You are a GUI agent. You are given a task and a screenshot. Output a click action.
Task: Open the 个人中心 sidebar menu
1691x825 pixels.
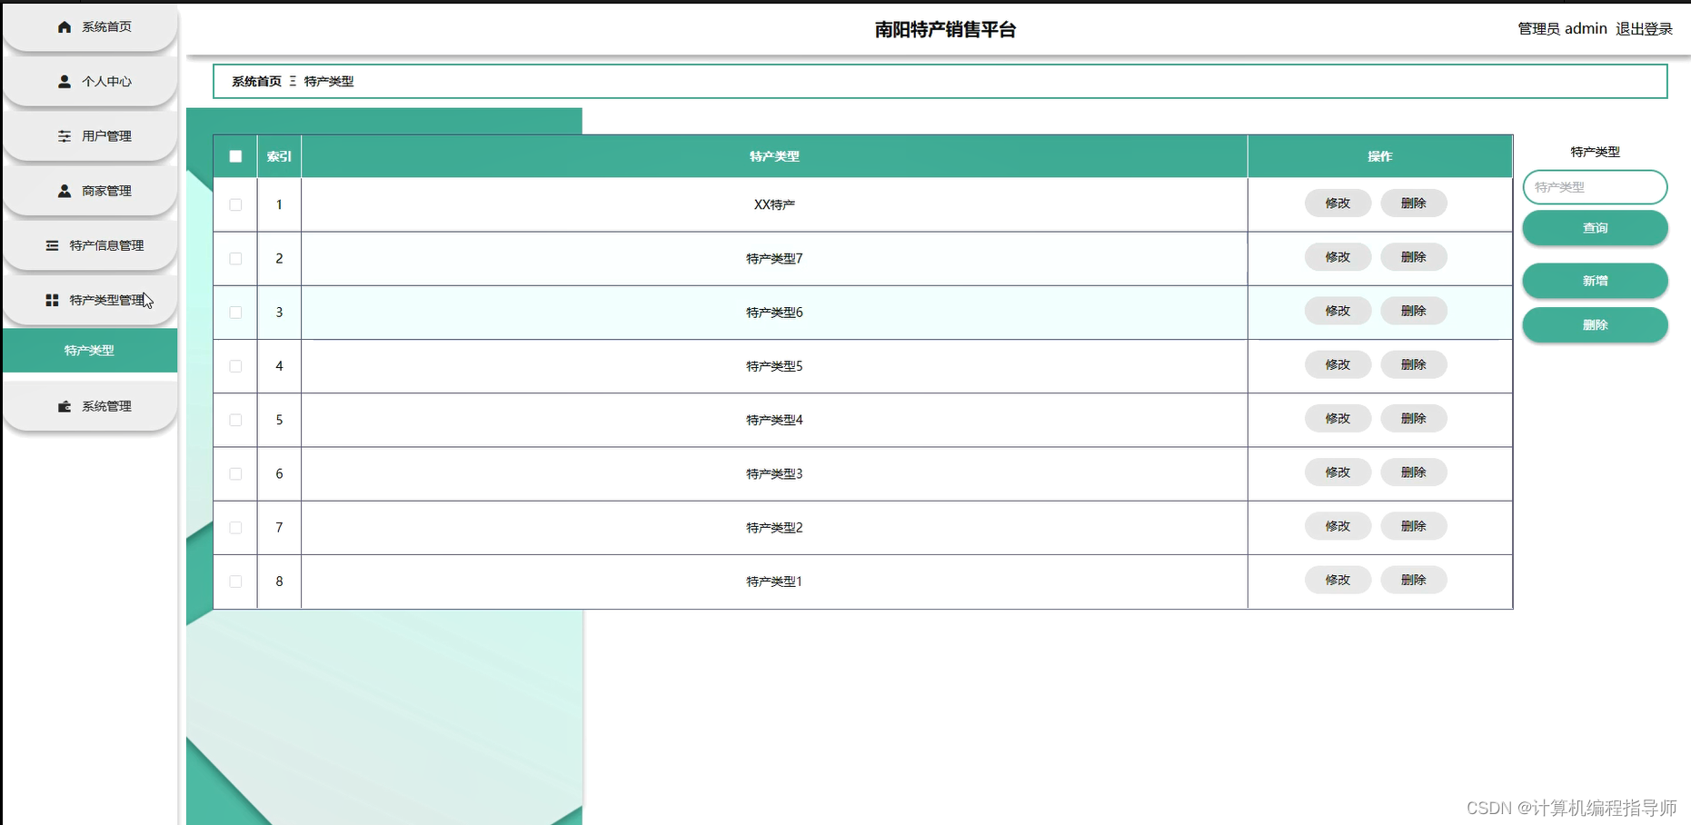coord(90,82)
